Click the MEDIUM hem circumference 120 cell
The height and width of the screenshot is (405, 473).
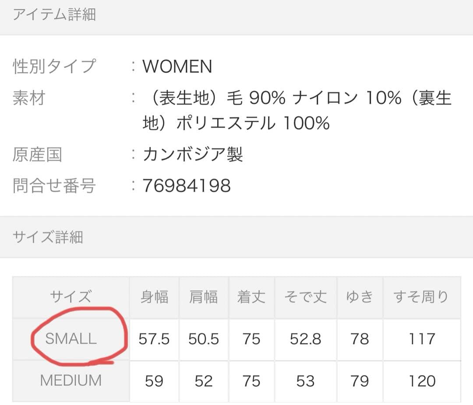point(421,381)
